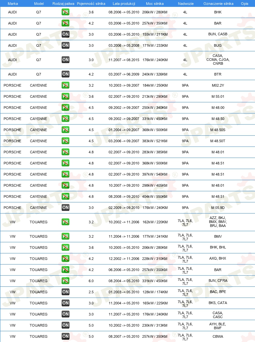Select engine code M 05.9D

tap(218, 208)
